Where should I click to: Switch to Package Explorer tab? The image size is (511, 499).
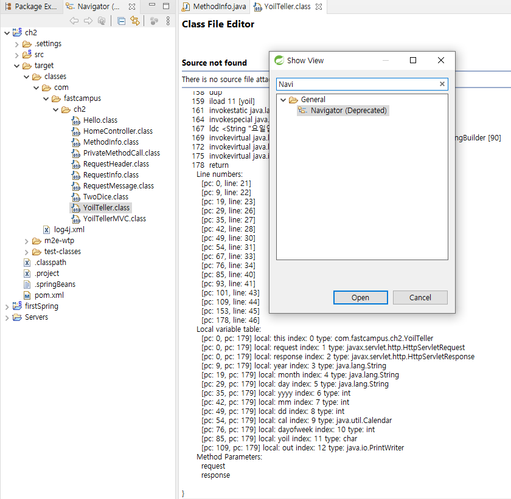click(31, 7)
